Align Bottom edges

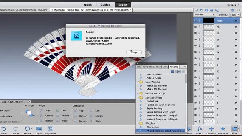point(47,121)
